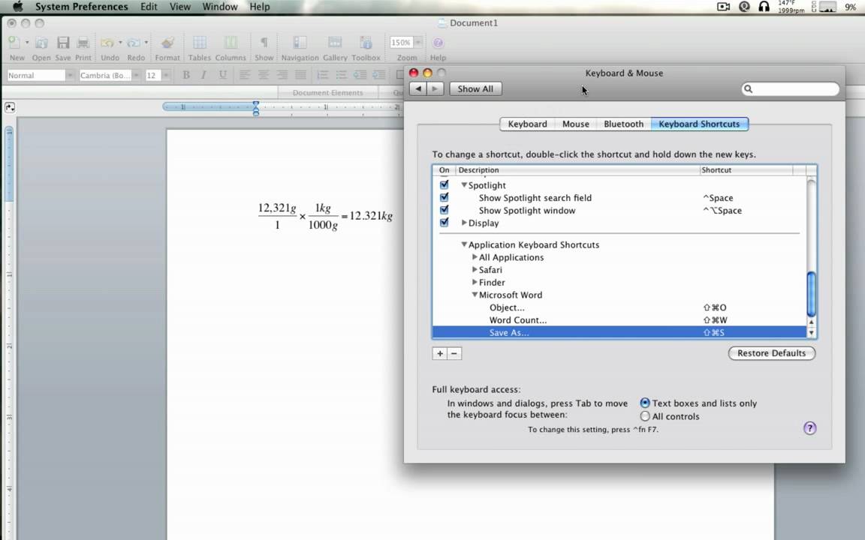The image size is (865, 540).
Task: Switch to the Bluetooth tab
Action: click(623, 124)
